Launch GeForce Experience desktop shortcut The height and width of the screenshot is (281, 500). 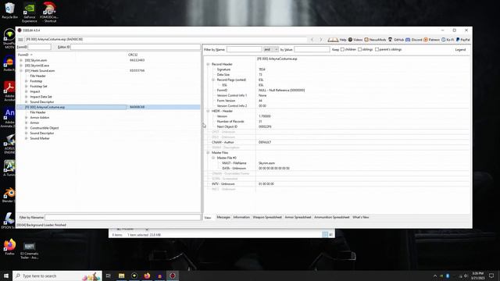pos(30,12)
